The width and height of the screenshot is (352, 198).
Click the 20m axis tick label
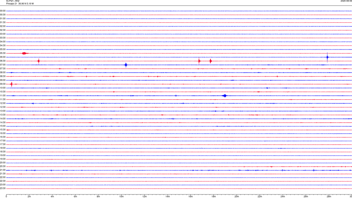237,197
